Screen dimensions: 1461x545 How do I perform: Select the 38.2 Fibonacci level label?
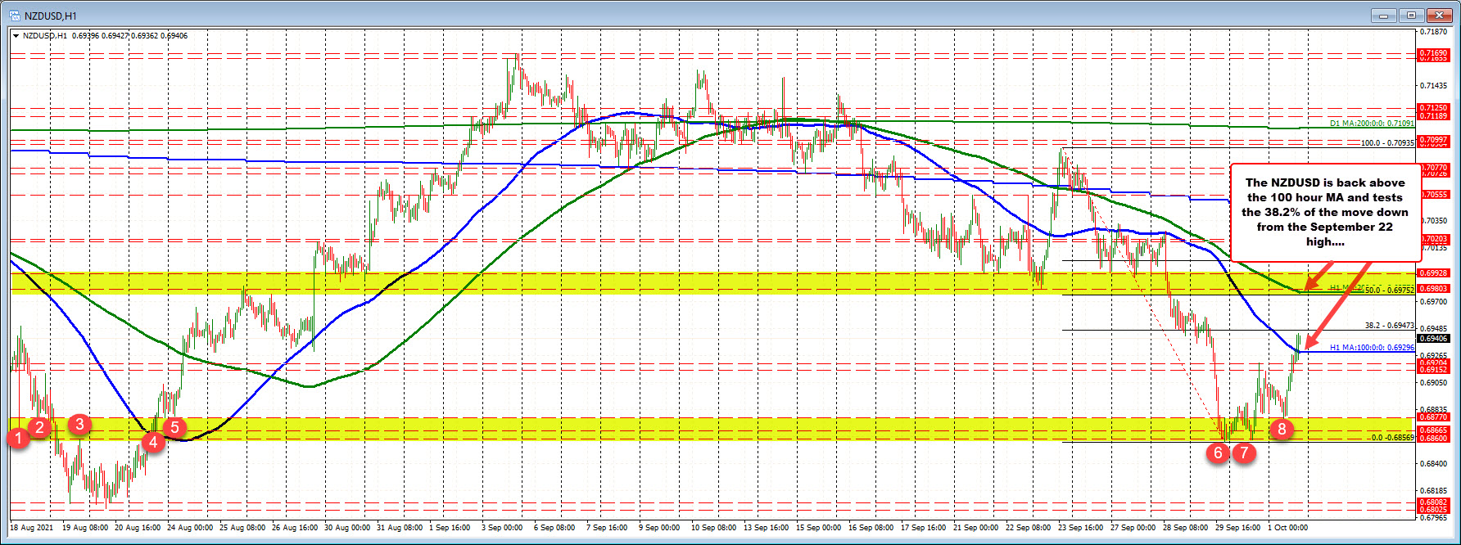(1389, 326)
